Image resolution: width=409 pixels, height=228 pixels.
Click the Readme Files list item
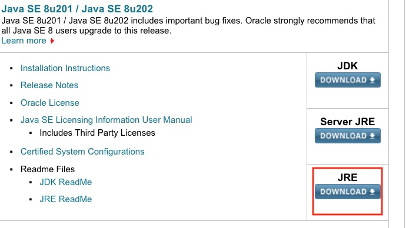[48, 169]
